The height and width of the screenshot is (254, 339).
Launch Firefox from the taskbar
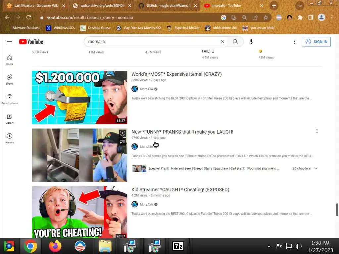tap(55, 246)
